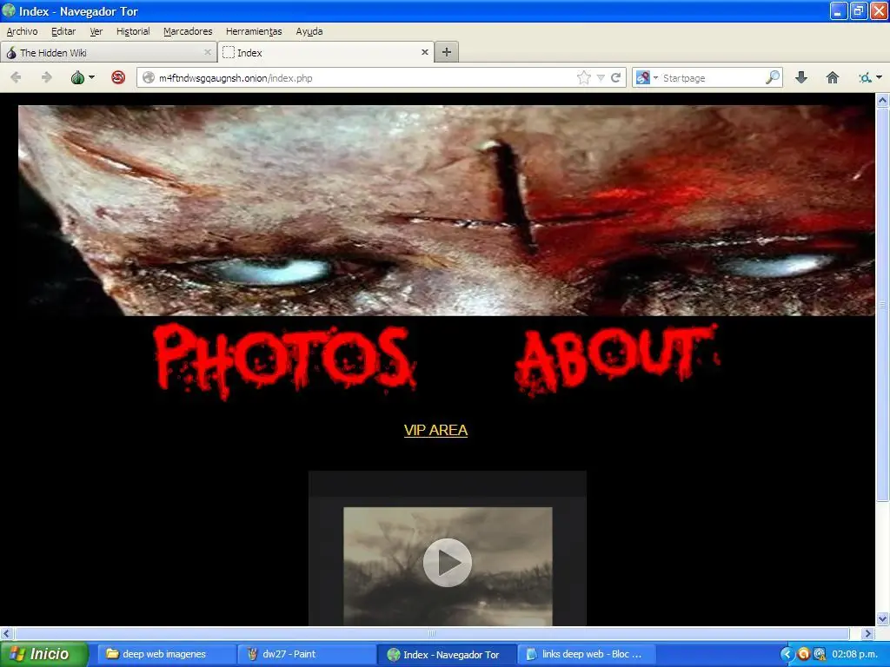This screenshot has height=667, width=890.
Task: Click the 02:08 p.m. clock
Action: click(x=855, y=654)
